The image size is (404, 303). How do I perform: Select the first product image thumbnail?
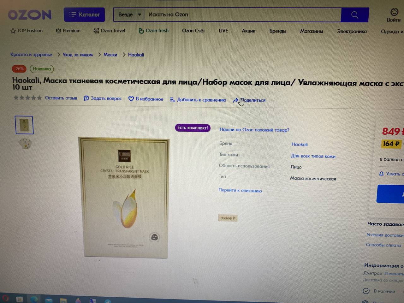24,125
